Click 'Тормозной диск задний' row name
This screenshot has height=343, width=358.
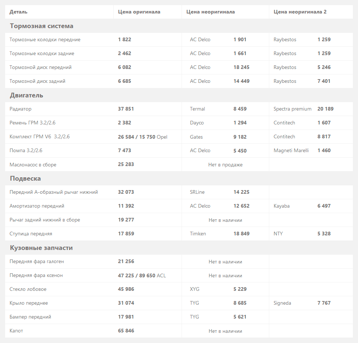tap(37, 81)
